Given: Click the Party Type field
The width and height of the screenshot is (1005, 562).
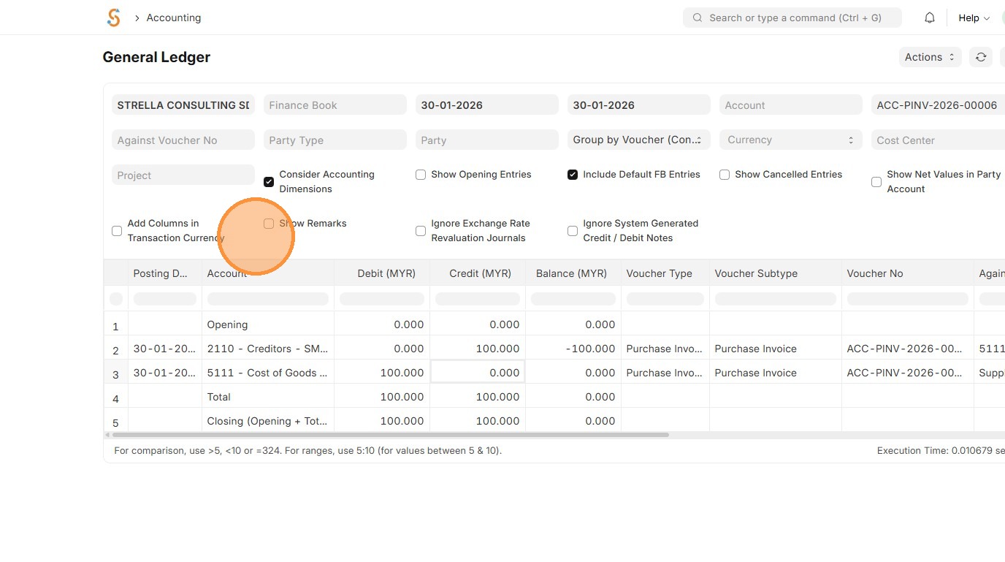Looking at the screenshot, I should [335, 140].
